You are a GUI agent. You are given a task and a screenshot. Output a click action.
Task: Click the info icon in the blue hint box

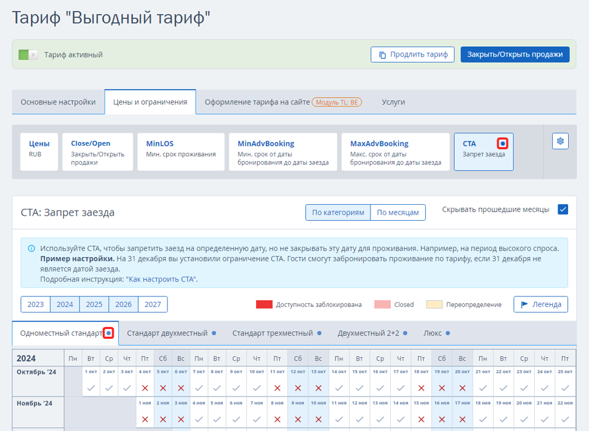[x=31, y=249]
